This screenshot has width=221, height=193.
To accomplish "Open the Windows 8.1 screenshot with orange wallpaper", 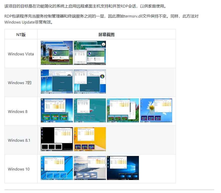I will pos(90,139).
